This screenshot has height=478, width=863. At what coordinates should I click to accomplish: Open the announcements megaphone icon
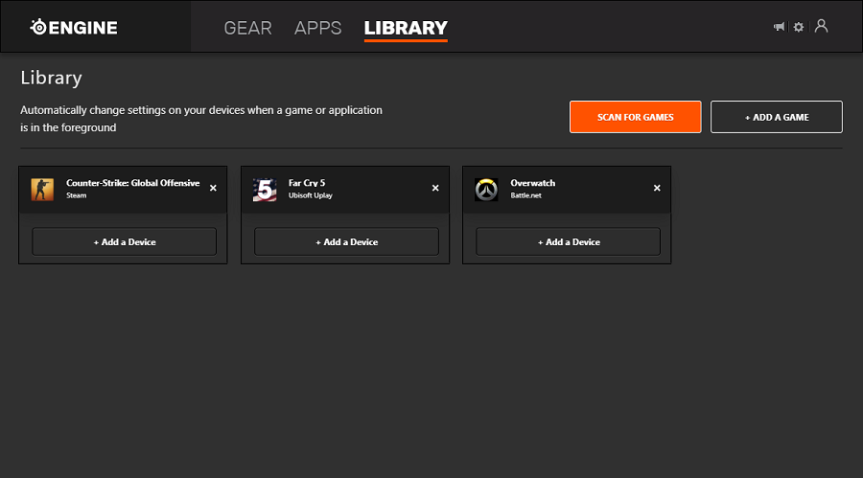(x=779, y=27)
